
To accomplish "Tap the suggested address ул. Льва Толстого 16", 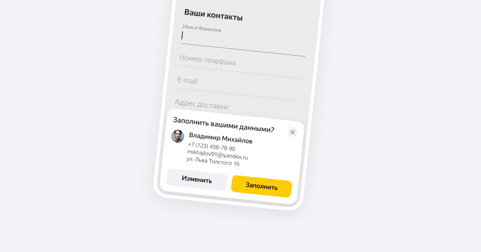I will tap(213, 161).
